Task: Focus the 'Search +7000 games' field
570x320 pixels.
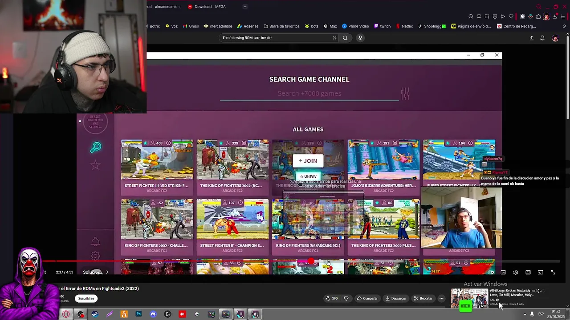Action: pos(309,93)
